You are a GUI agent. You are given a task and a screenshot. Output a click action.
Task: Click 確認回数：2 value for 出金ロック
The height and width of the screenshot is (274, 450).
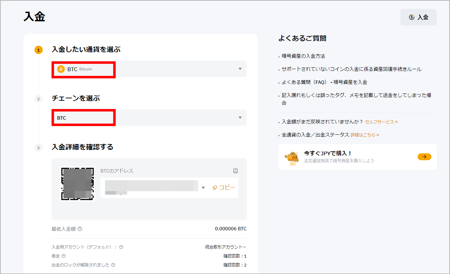[235, 265]
